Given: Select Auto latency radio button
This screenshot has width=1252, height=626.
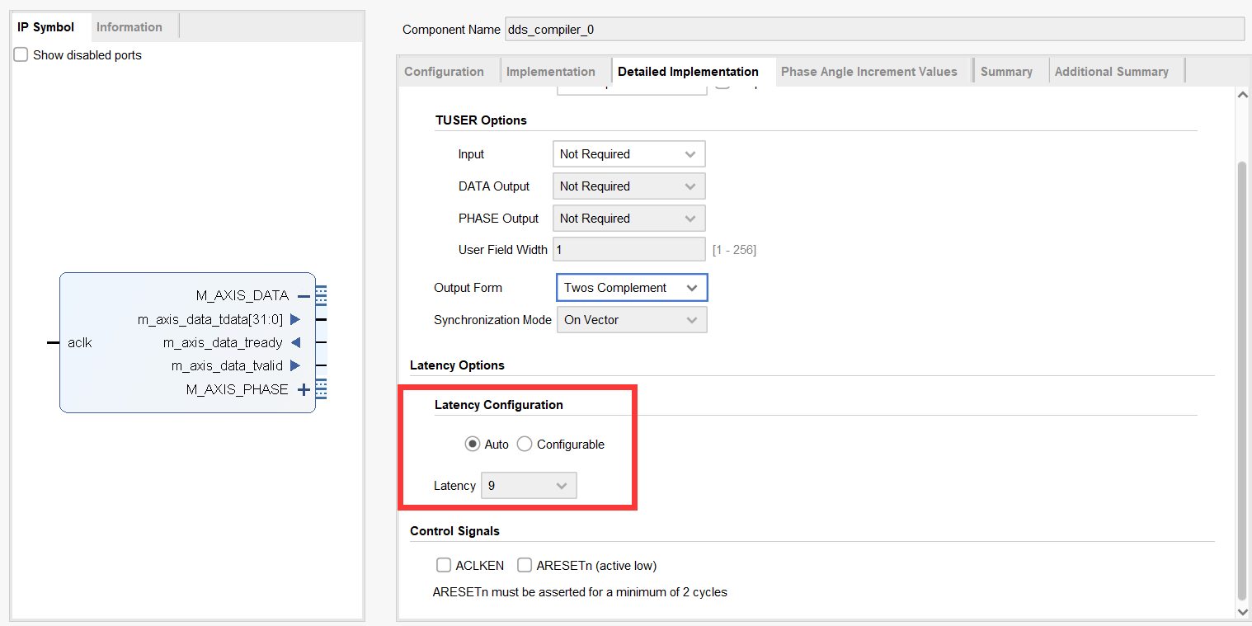Looking at the screenshot, I should click(x=473, y=445).
